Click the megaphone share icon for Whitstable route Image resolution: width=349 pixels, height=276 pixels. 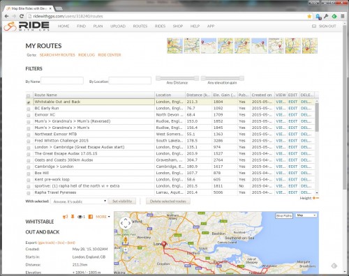[x=65, y=217]
